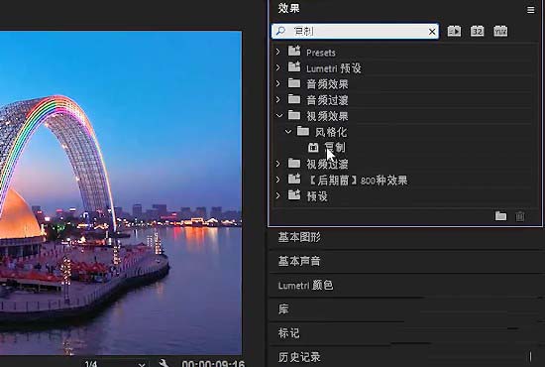Select the Presets label text
Viewport: 545px width, 367px height.
321,53
